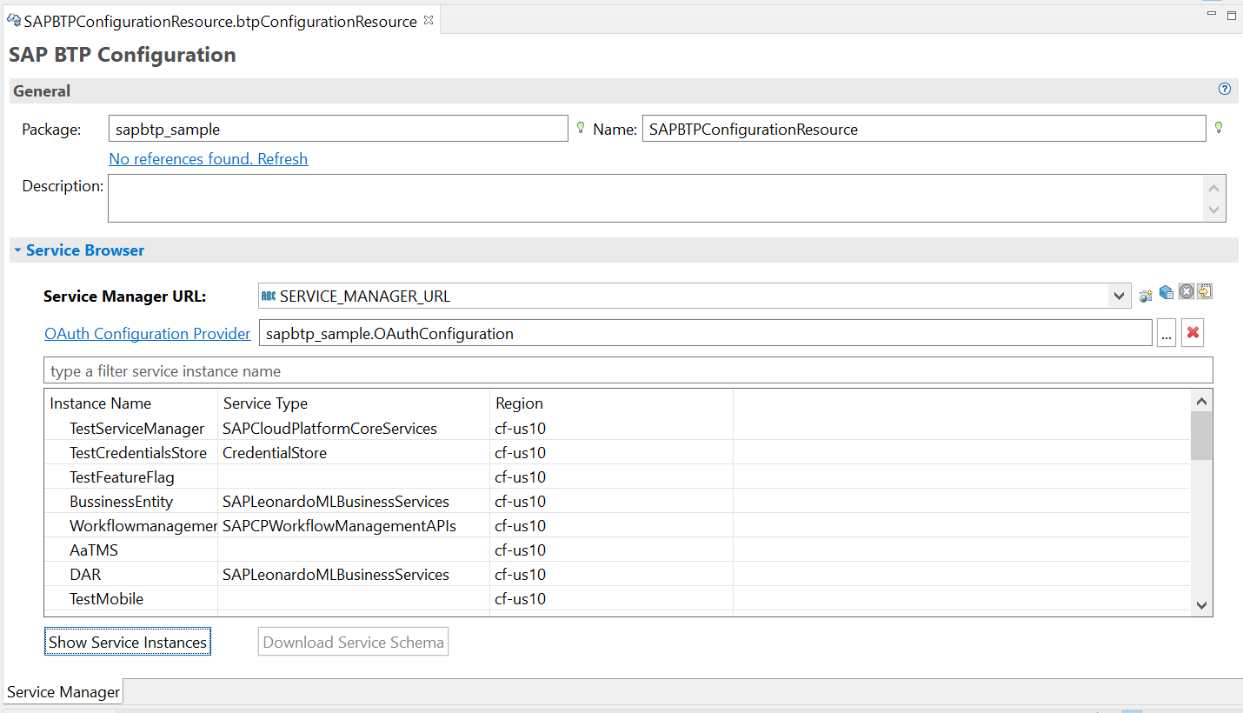
Task: Click the gray circled X icon
Action: (x=1186, y=292)
